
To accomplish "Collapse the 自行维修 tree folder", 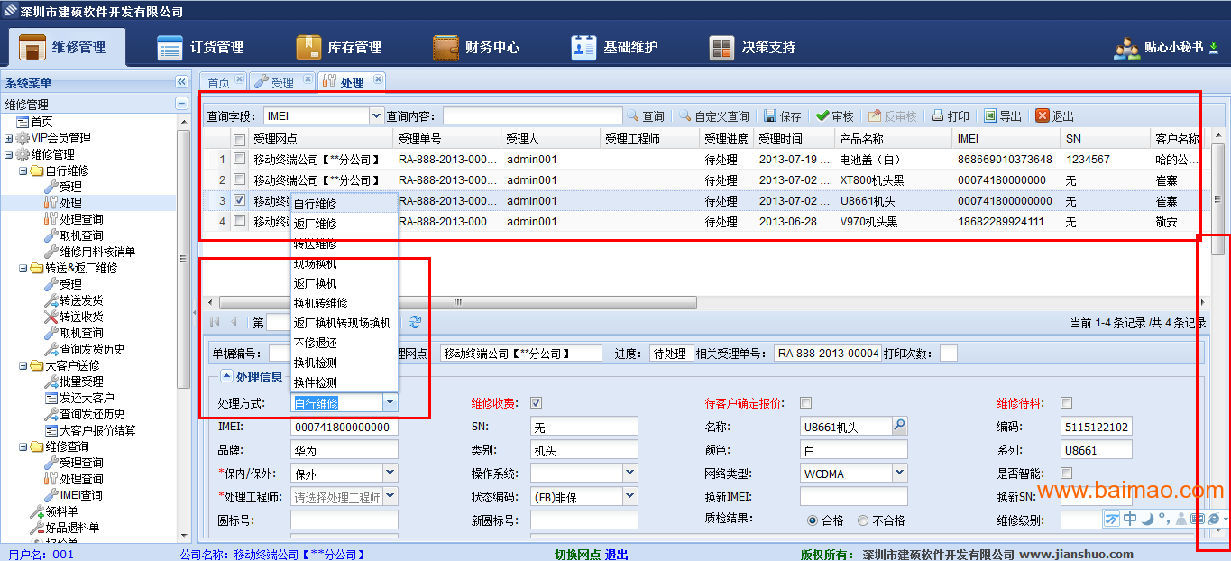I will point(24,170).
